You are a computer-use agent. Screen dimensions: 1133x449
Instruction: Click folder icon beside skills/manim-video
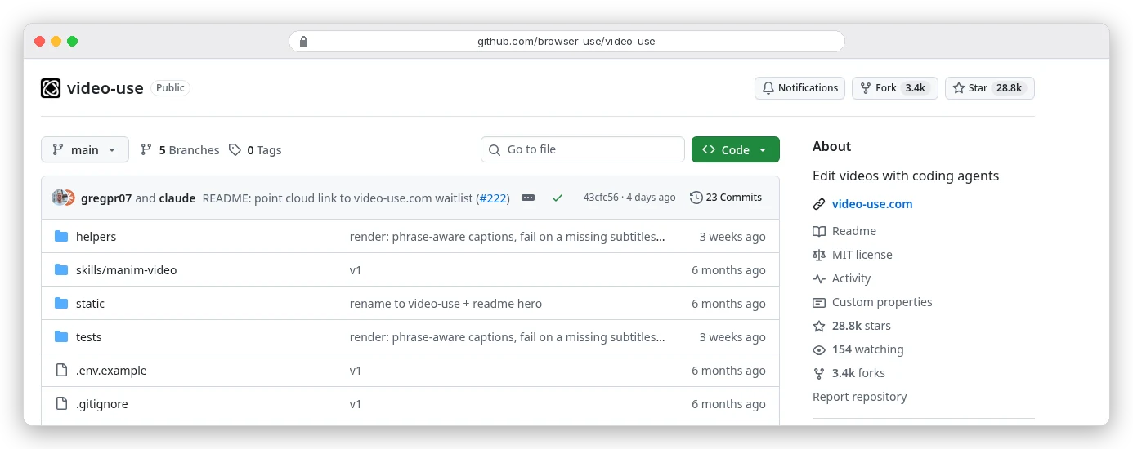click(61, 270)
